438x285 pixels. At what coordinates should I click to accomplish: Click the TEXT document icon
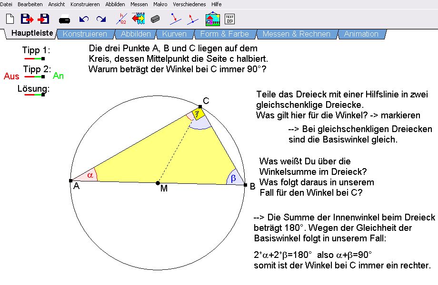coord(229,19)
